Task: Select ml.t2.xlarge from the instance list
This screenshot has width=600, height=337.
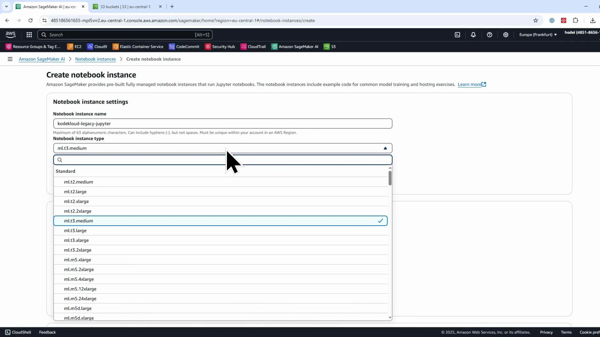Action: pyautogui.click(x=76, y=201)
